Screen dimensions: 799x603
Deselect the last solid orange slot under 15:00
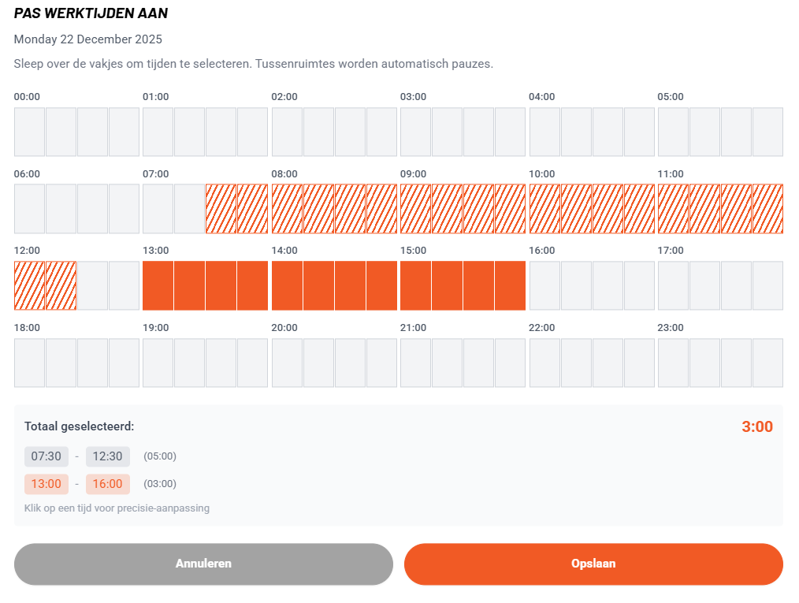[510, 285]
